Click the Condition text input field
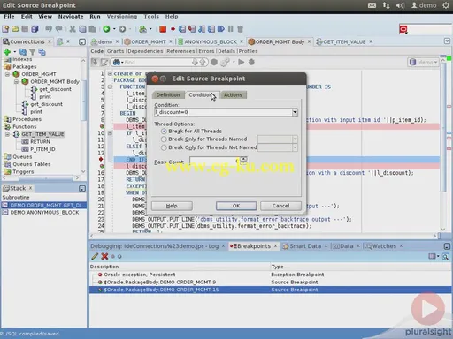 click(x=223, y=112)
